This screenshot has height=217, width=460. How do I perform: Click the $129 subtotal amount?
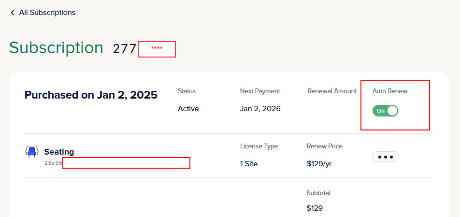(315, 208)
